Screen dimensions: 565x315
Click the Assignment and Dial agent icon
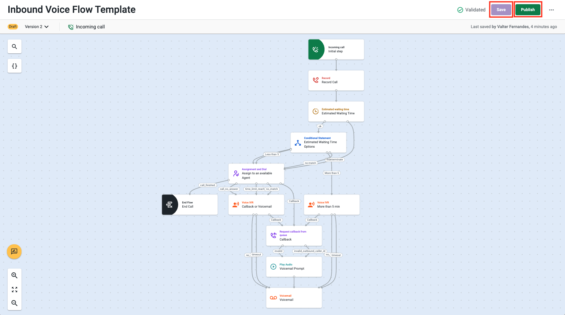[x=236, y=173]
